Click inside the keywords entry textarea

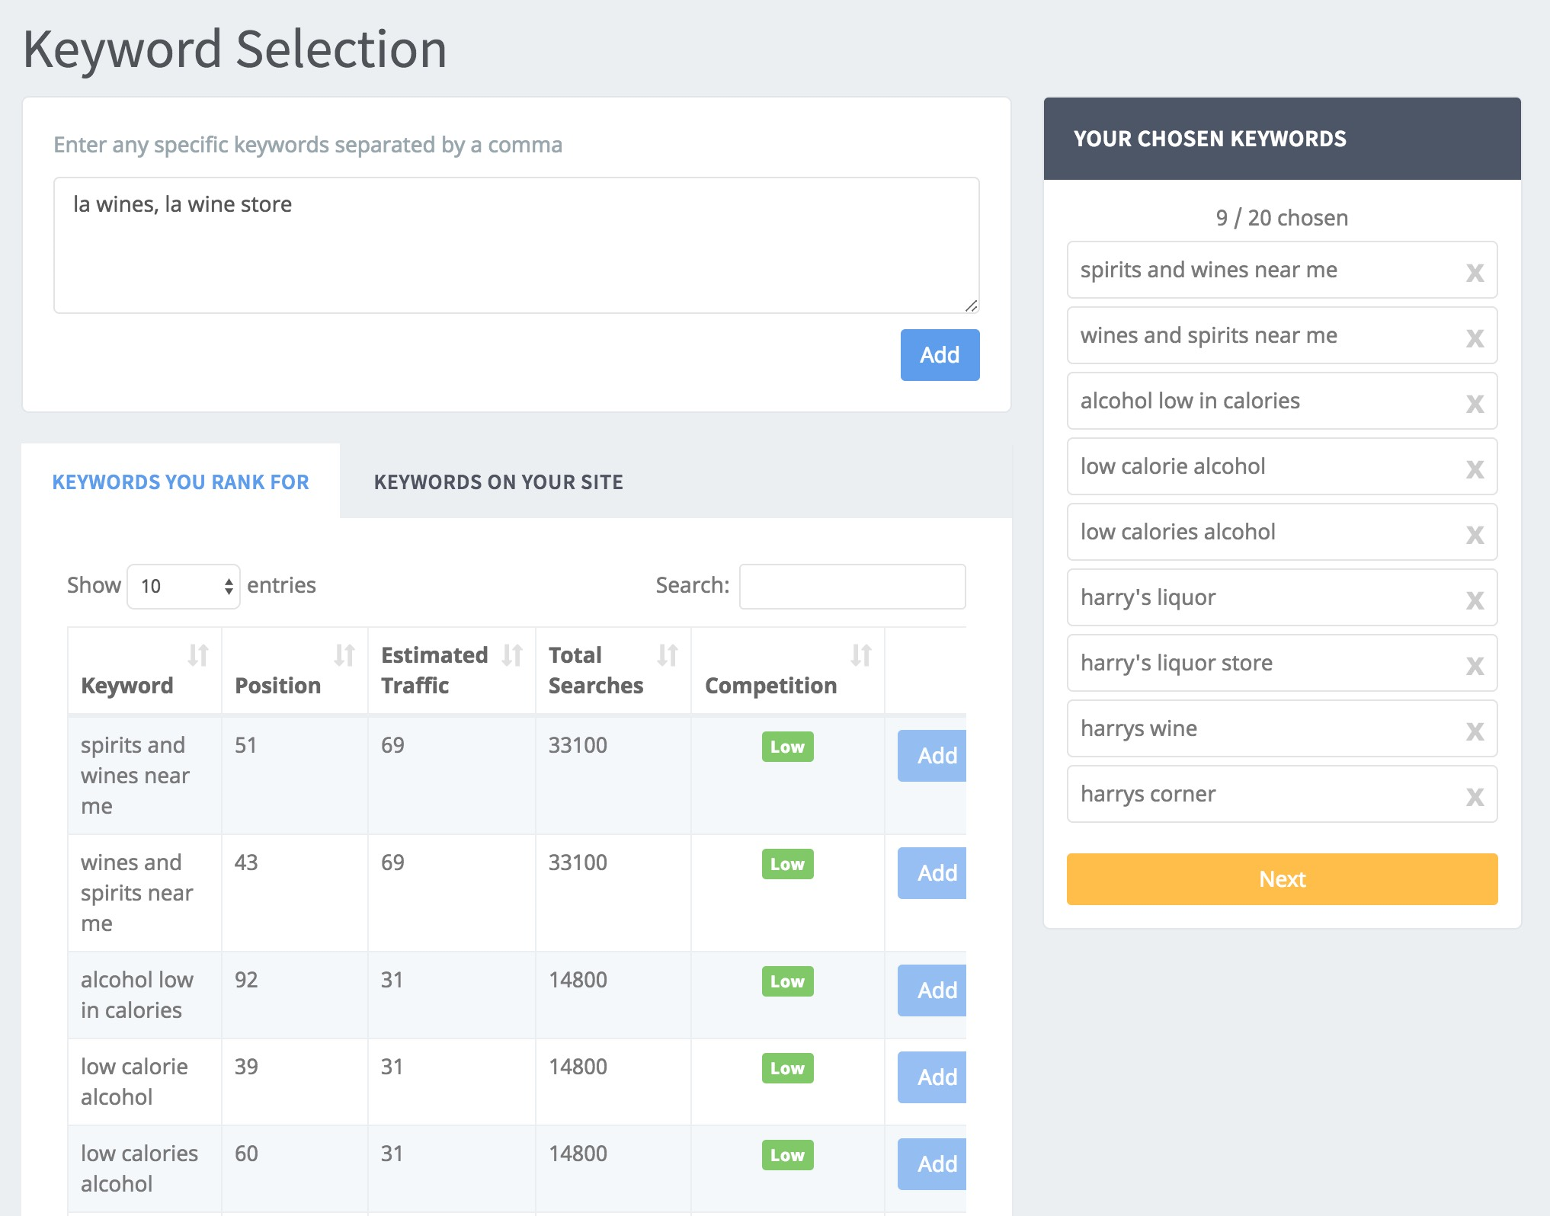516,244
